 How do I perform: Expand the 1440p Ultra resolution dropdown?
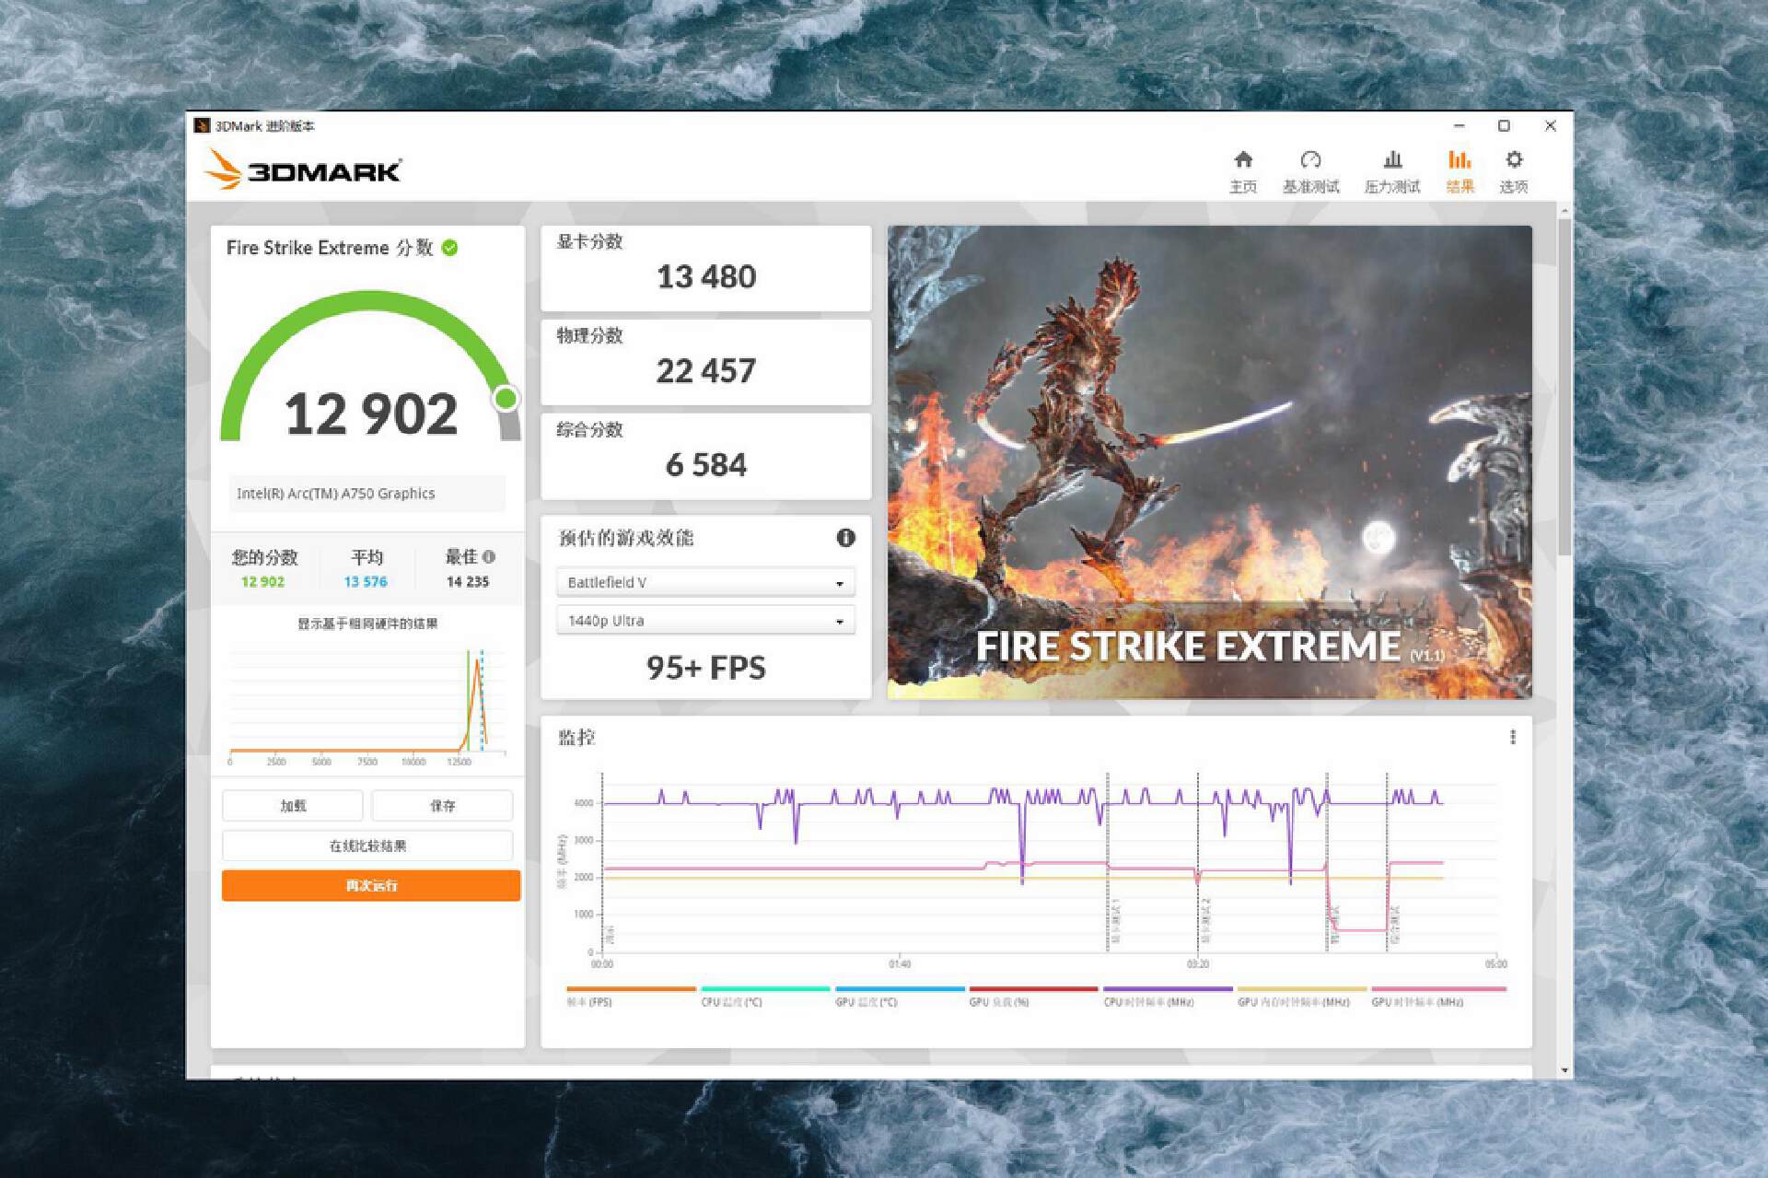click(705, 621)
